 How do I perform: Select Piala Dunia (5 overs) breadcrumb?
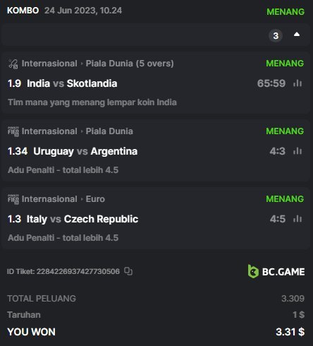[x=130, y=64]
